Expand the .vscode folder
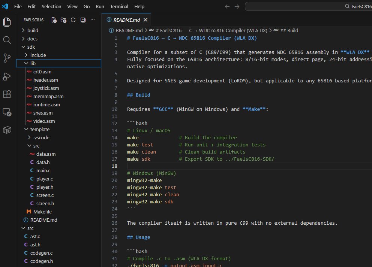This screenshot has width=372, height=267. [41, 138]
